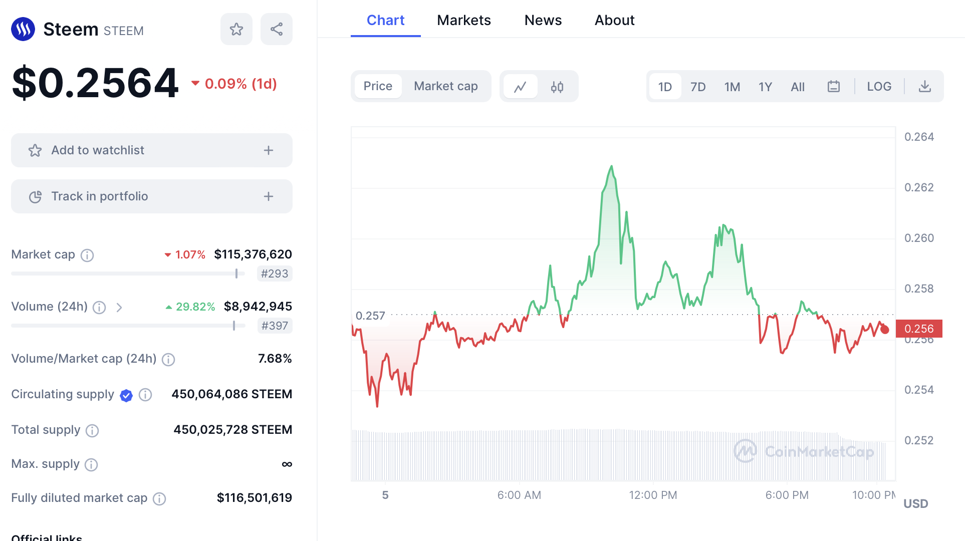
Task: Expand Track in portfolio plus
Action: (269, 196)
